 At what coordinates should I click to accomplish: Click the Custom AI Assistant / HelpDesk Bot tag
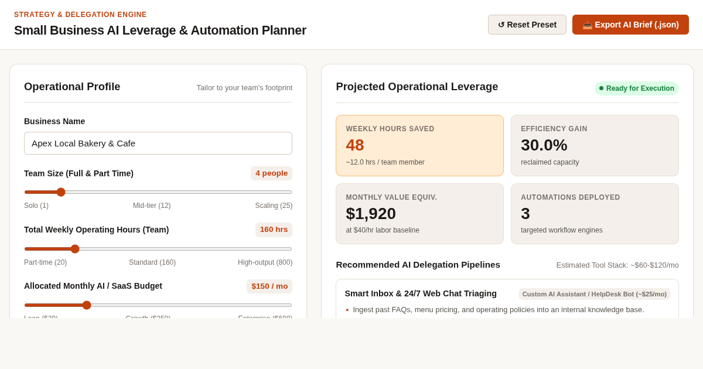click(594, 294)
